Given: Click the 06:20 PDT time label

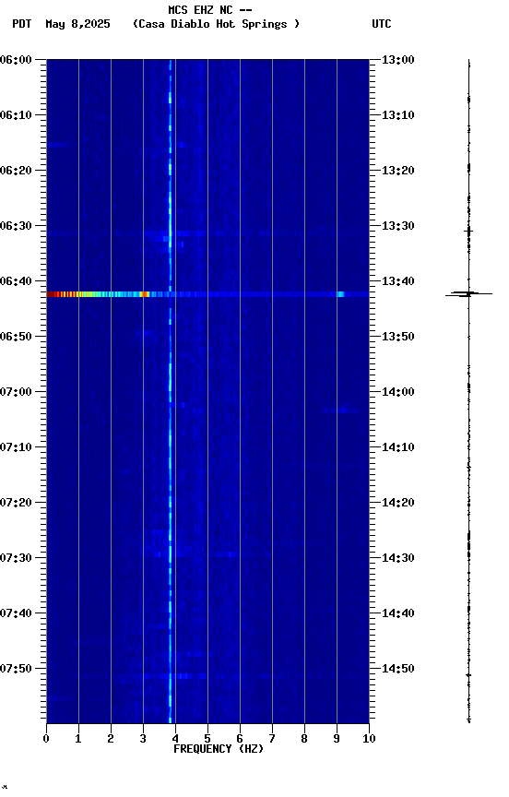Looking at the screenshot, I should tap(16, 171).
